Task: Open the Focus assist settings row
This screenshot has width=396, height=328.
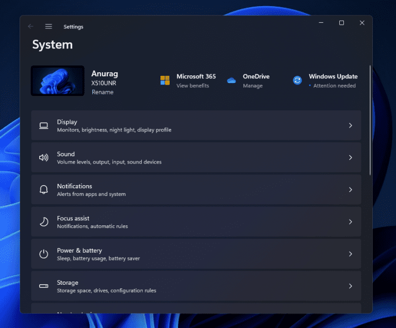Action: tap(196, 222)
